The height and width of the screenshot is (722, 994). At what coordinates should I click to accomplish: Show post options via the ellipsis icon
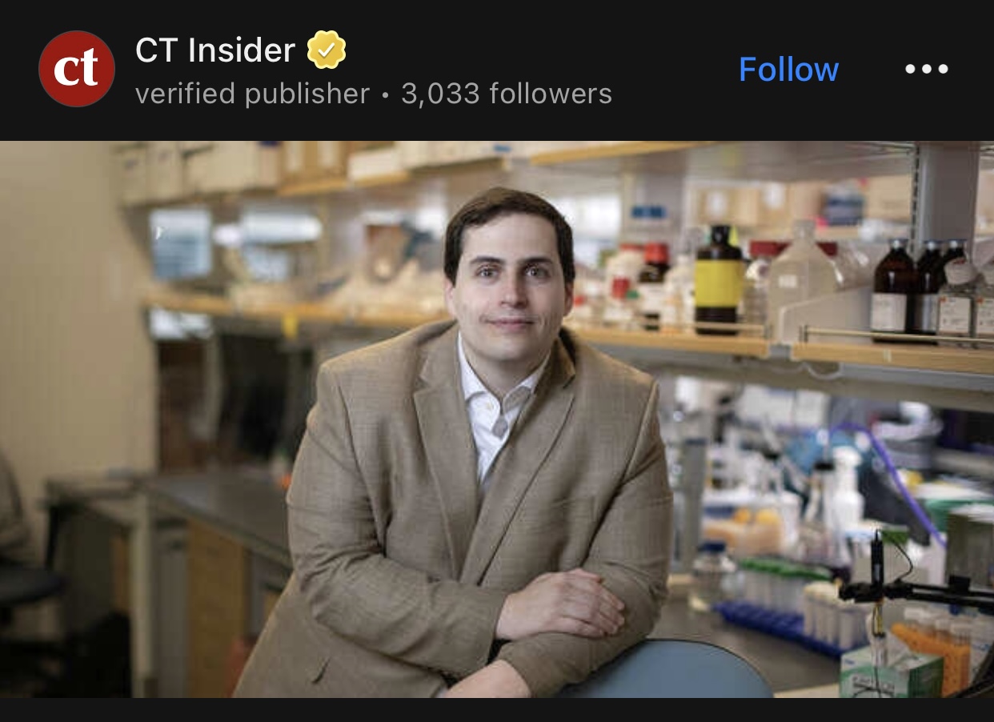(x=927, y=69)
